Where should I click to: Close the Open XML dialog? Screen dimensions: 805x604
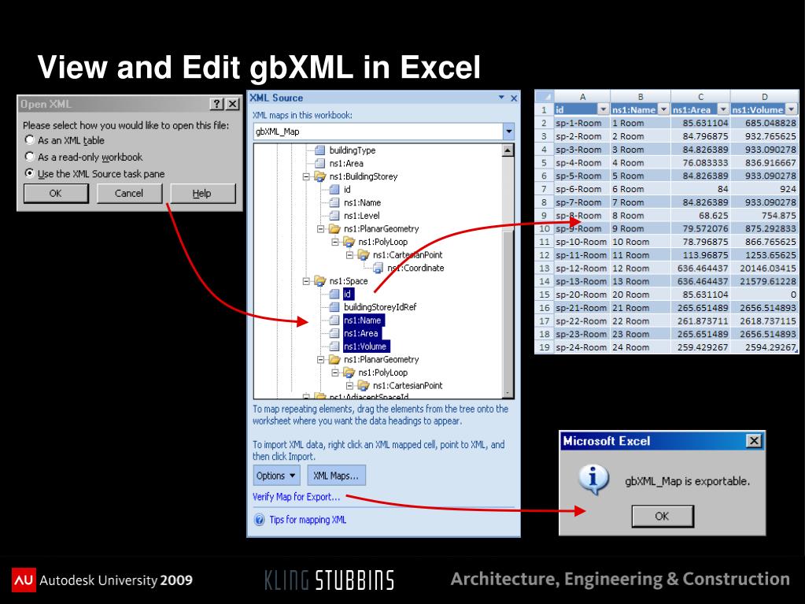[233, 104]
